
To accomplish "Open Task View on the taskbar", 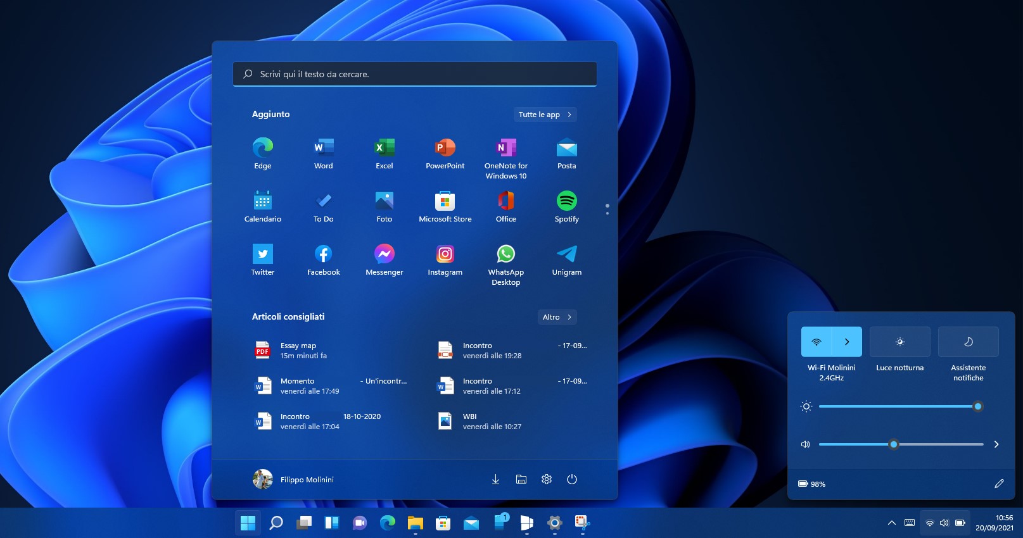I will (304, 522).
